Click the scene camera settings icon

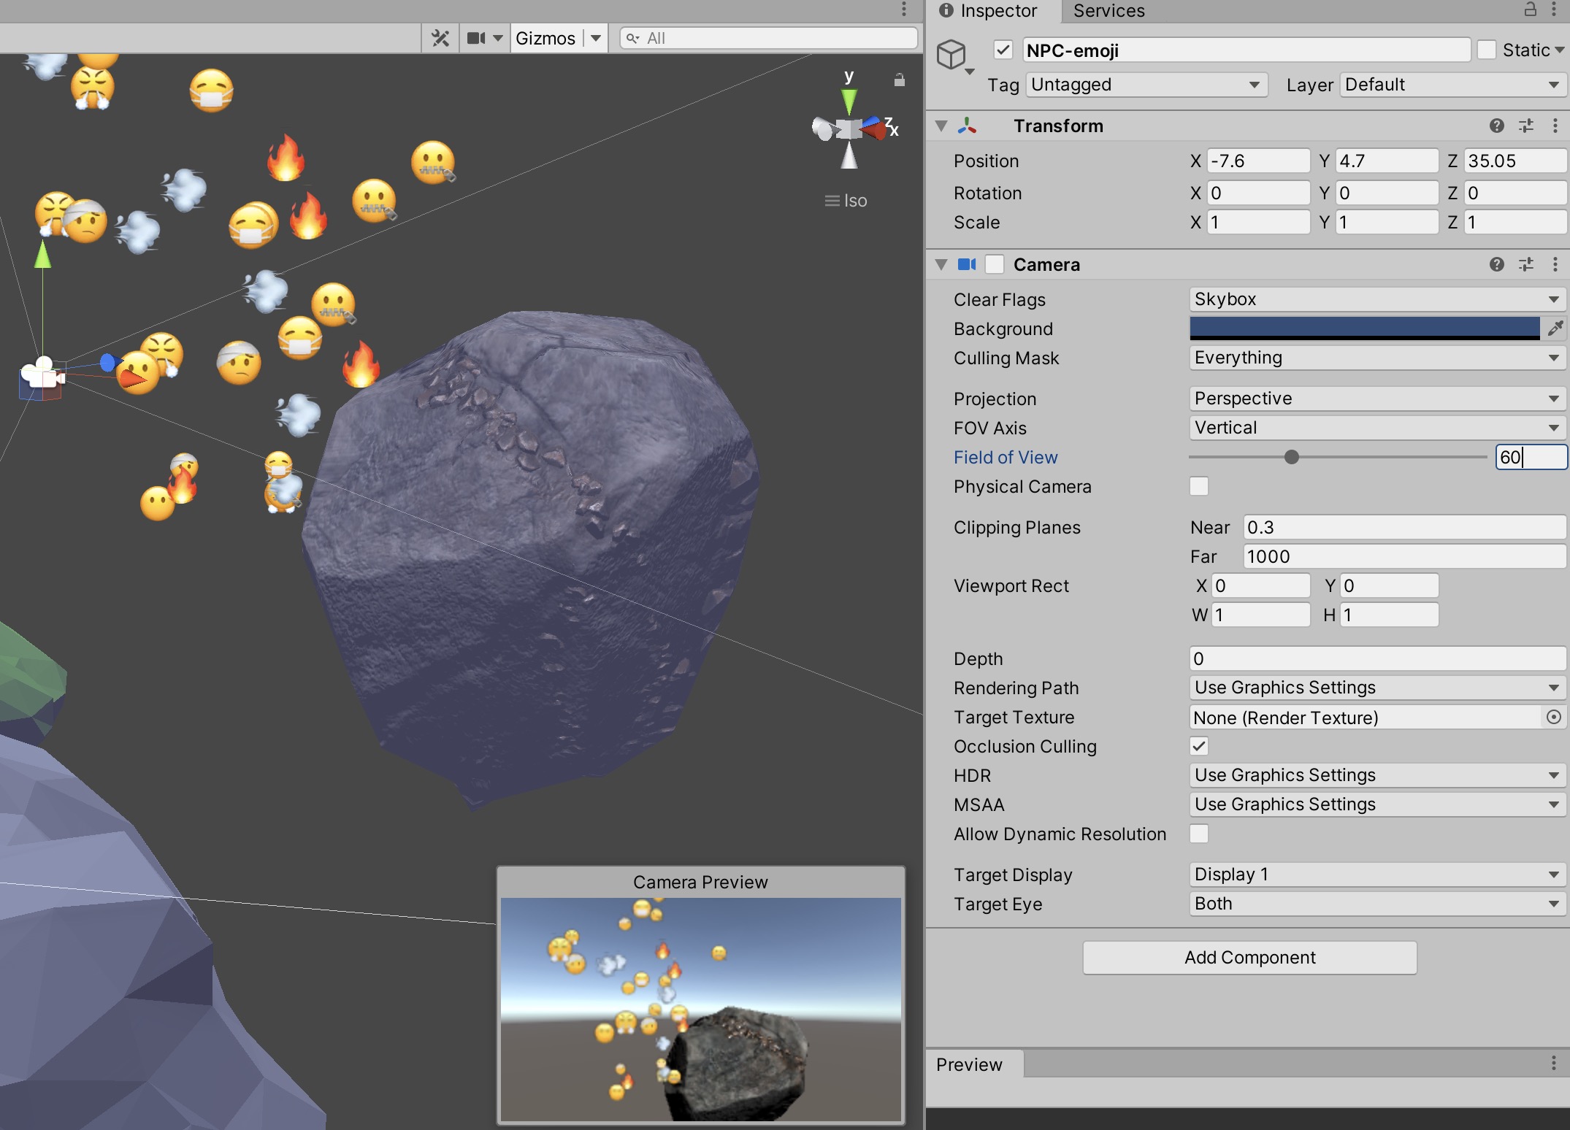[476, 38]
